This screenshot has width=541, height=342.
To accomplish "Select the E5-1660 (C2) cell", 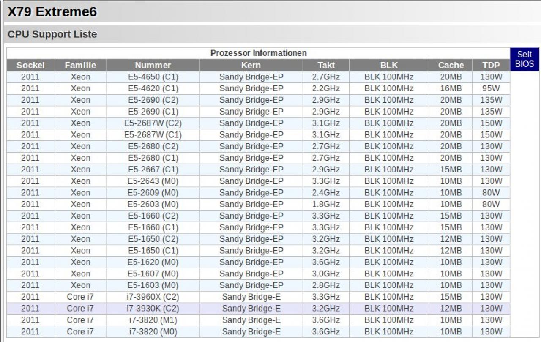I will tap(153, 216).
